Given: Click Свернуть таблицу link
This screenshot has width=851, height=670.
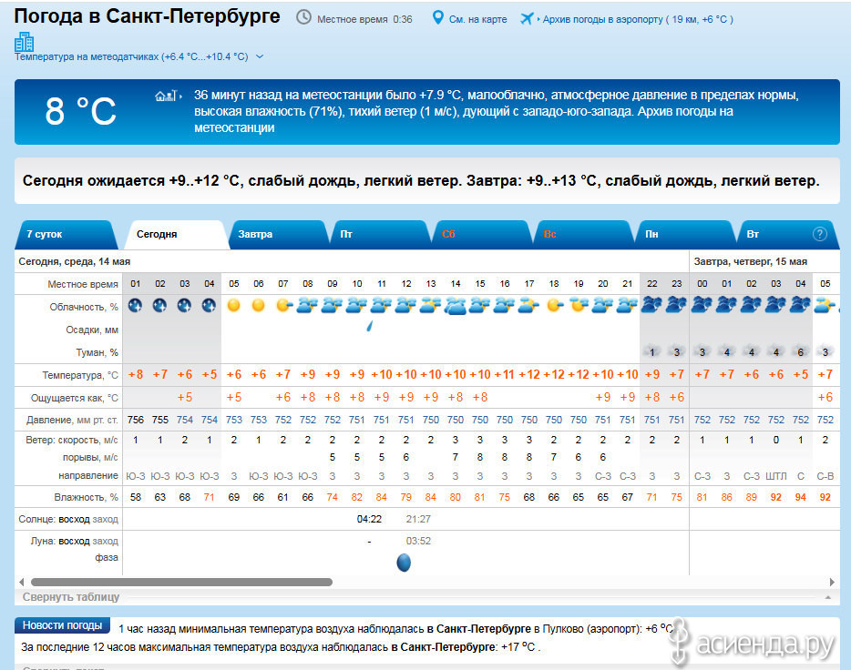Looking at the screenshot, I should click(x=71, y=597).
